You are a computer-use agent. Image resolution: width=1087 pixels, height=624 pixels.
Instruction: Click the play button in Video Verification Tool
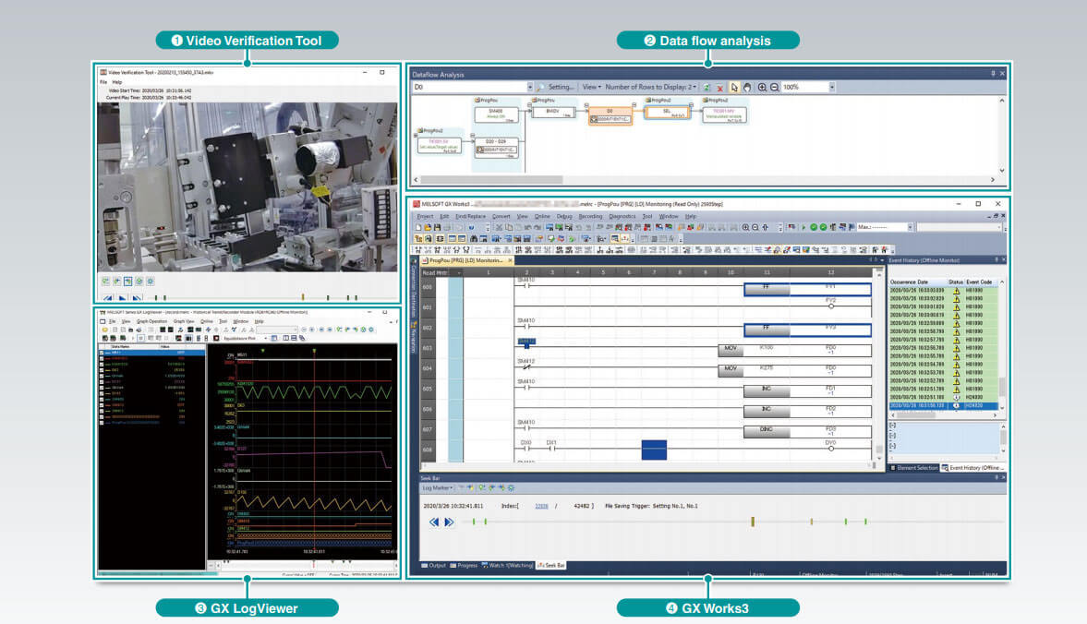coord(122,297)
